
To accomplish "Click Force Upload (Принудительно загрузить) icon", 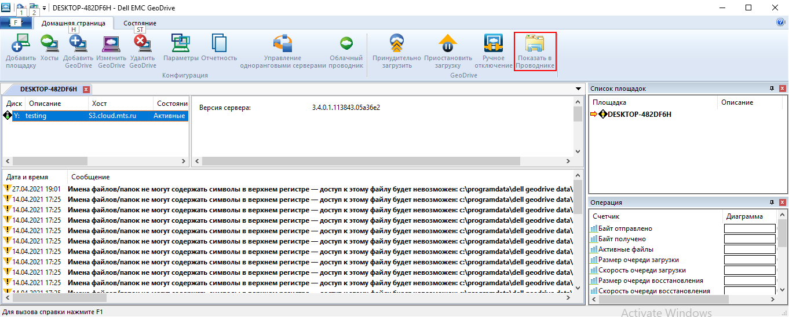I will coord(397,44).
